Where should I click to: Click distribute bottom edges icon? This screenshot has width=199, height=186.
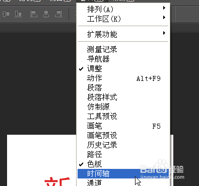18,14
